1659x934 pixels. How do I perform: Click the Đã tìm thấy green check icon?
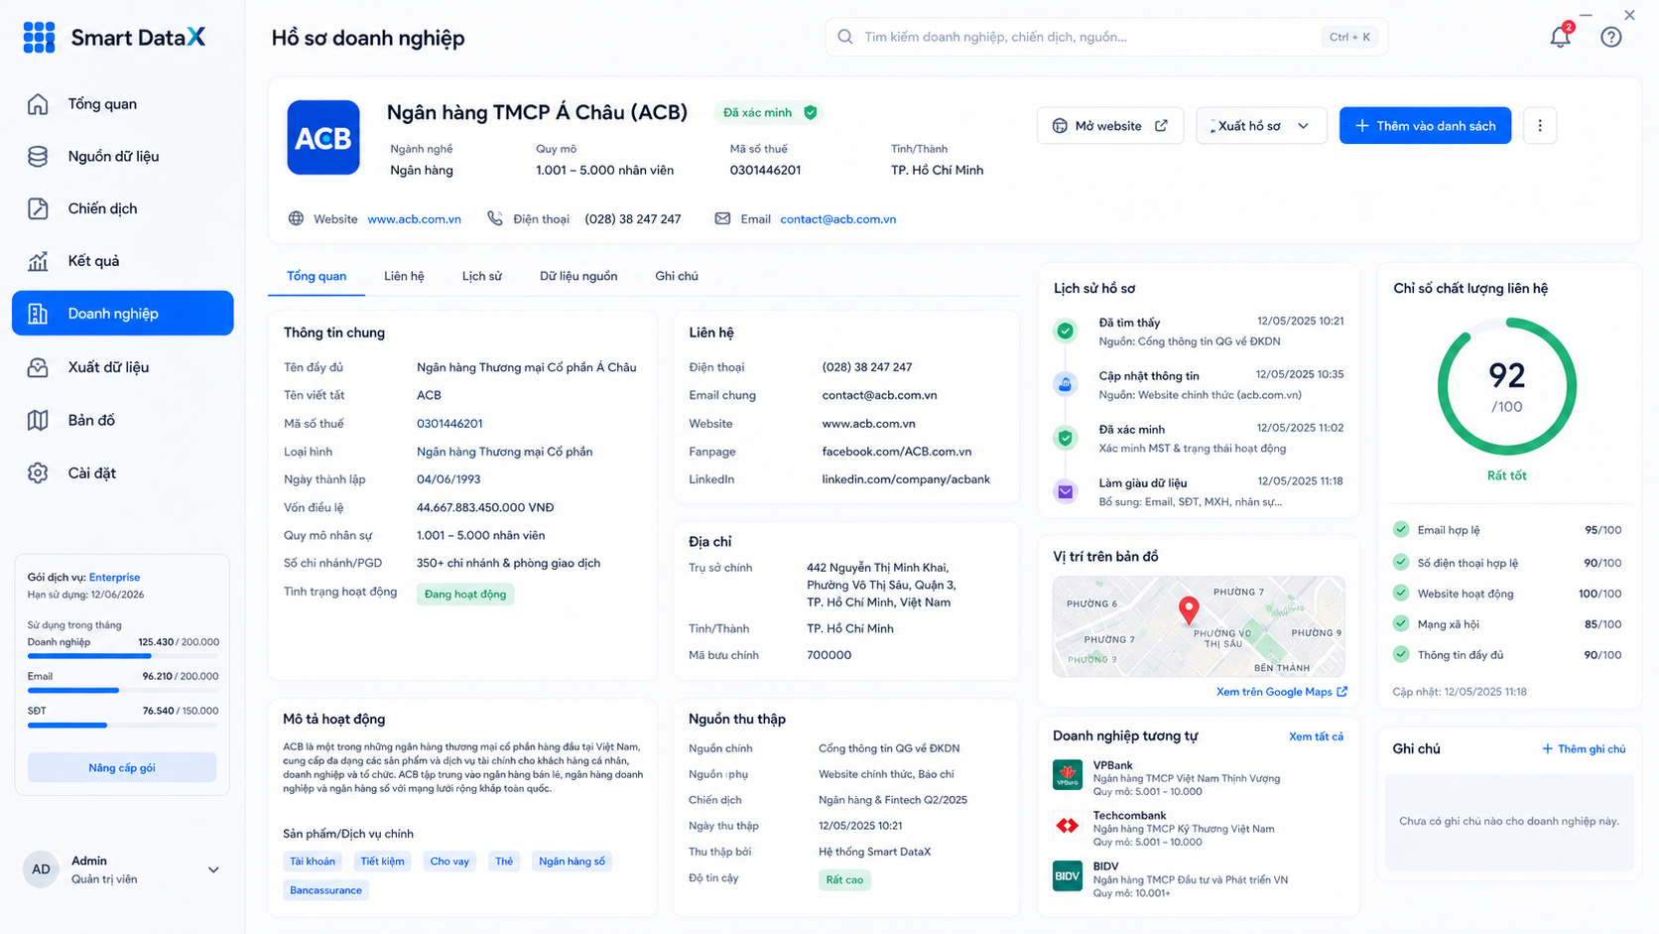point(1066,331)
